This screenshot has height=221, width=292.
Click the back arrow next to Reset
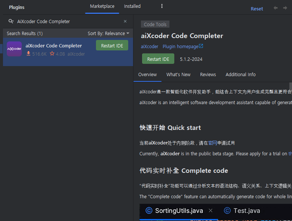[x=276, y=8]
